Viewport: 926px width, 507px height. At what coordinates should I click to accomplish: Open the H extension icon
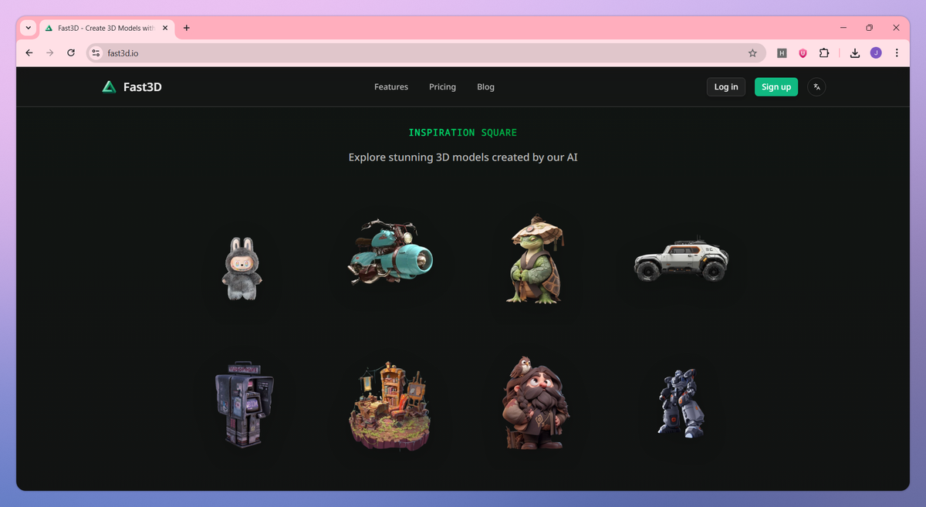(782, 53)
